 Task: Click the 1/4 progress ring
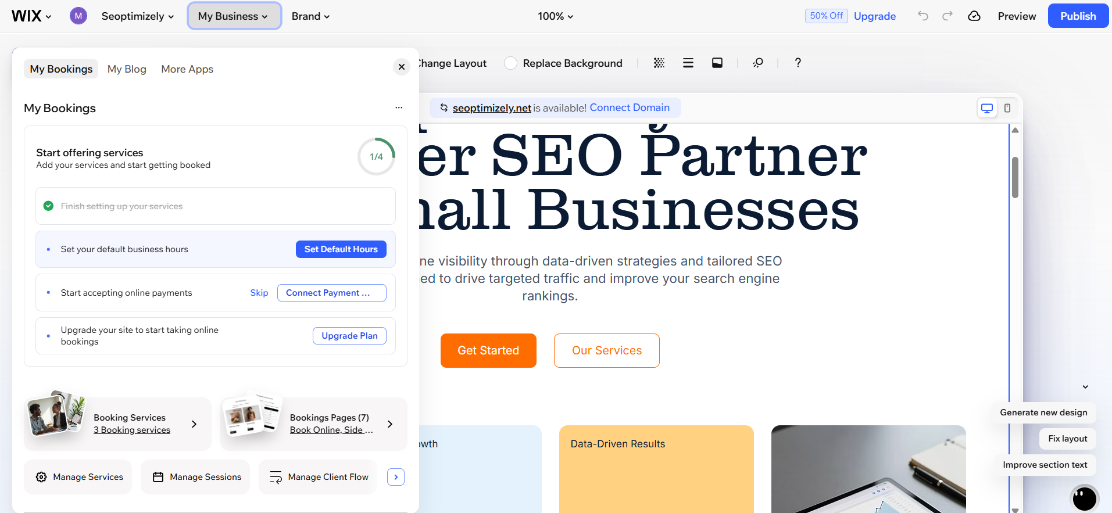[377, 156]
